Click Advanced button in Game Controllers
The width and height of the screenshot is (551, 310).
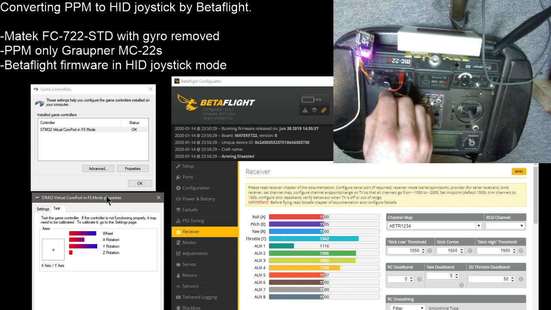coord(98,169)
